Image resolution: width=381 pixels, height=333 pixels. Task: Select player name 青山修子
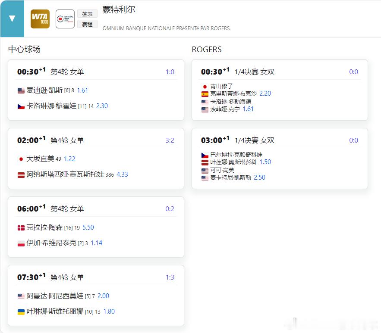(221, 86)
